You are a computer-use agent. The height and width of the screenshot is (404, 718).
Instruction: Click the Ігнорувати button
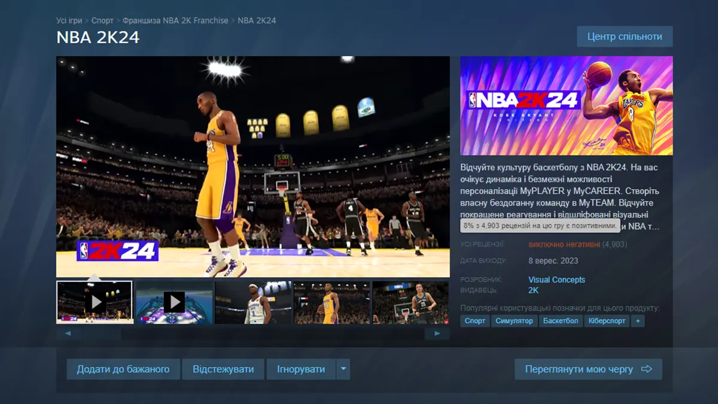coord(301,369)
